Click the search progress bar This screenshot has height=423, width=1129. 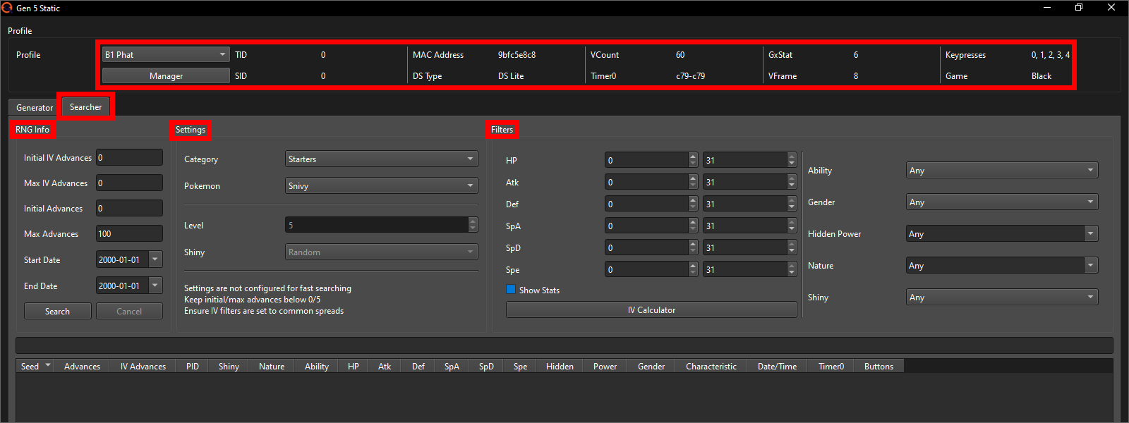tap(564, 345)
